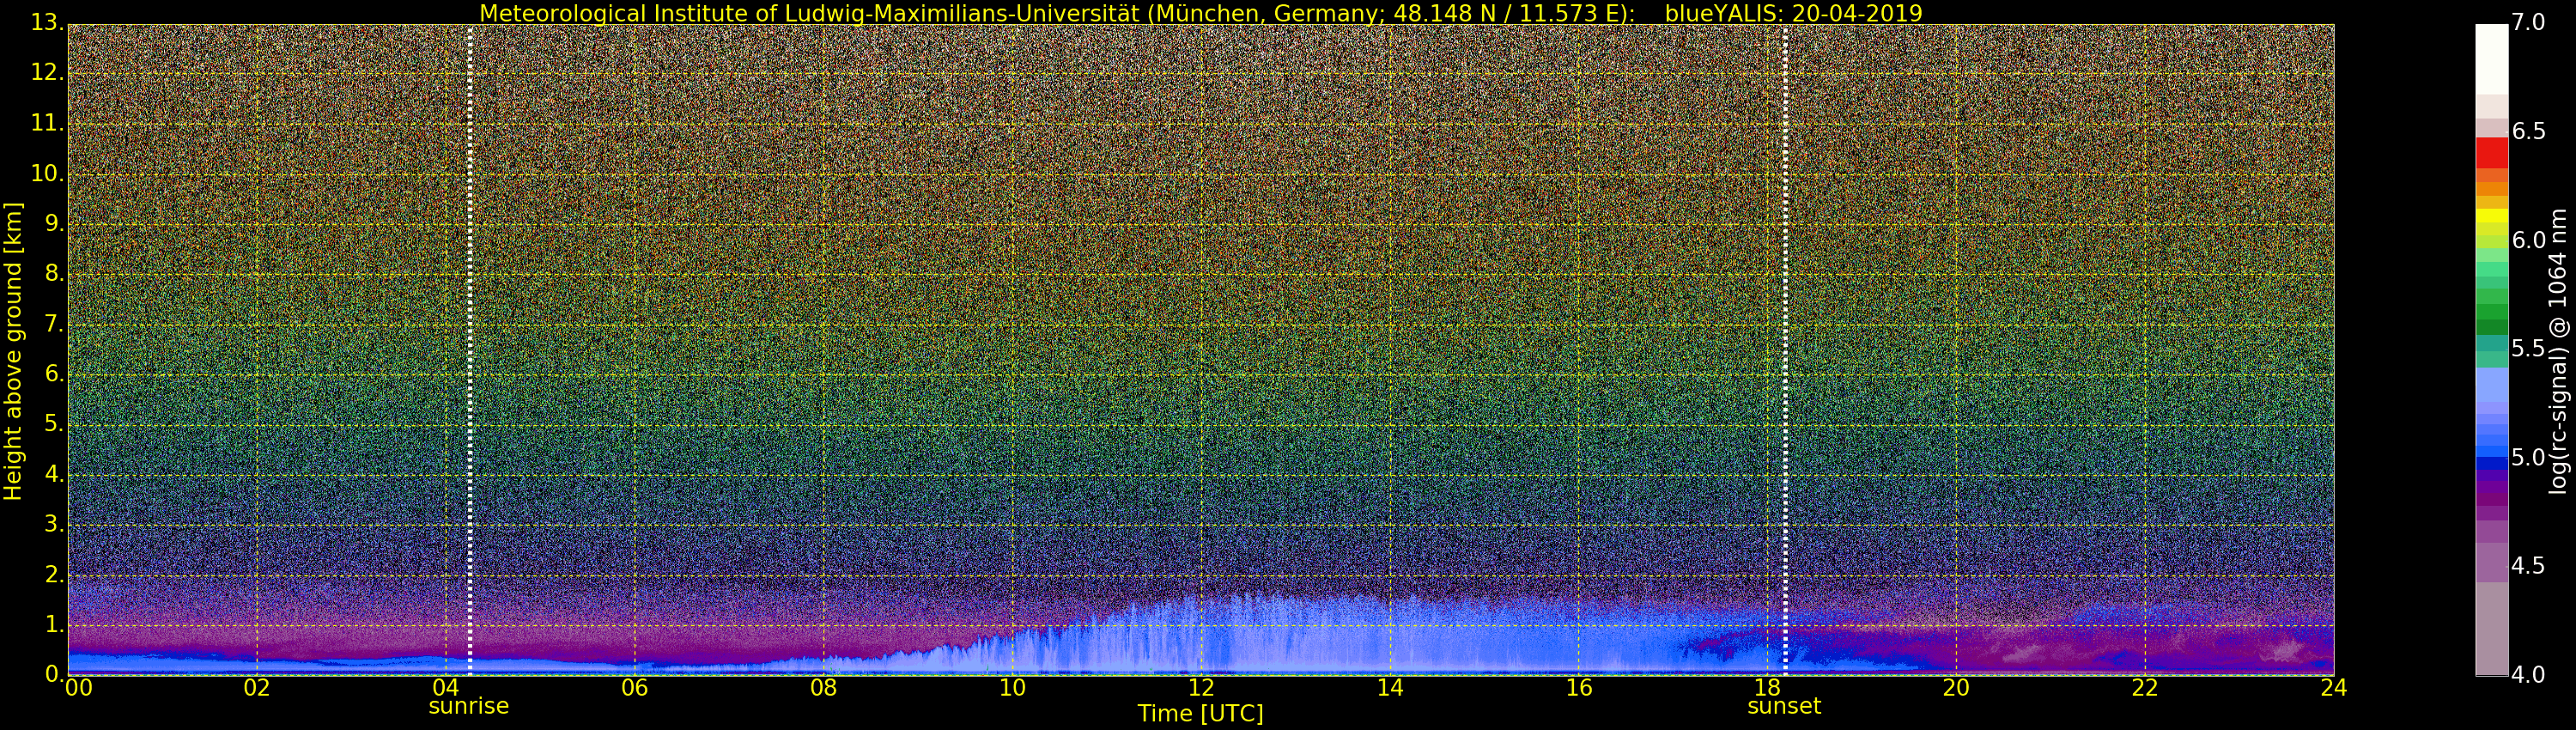Click the '18' time tick label
The image size is (2576, 730).
[x=1767, y=688]
